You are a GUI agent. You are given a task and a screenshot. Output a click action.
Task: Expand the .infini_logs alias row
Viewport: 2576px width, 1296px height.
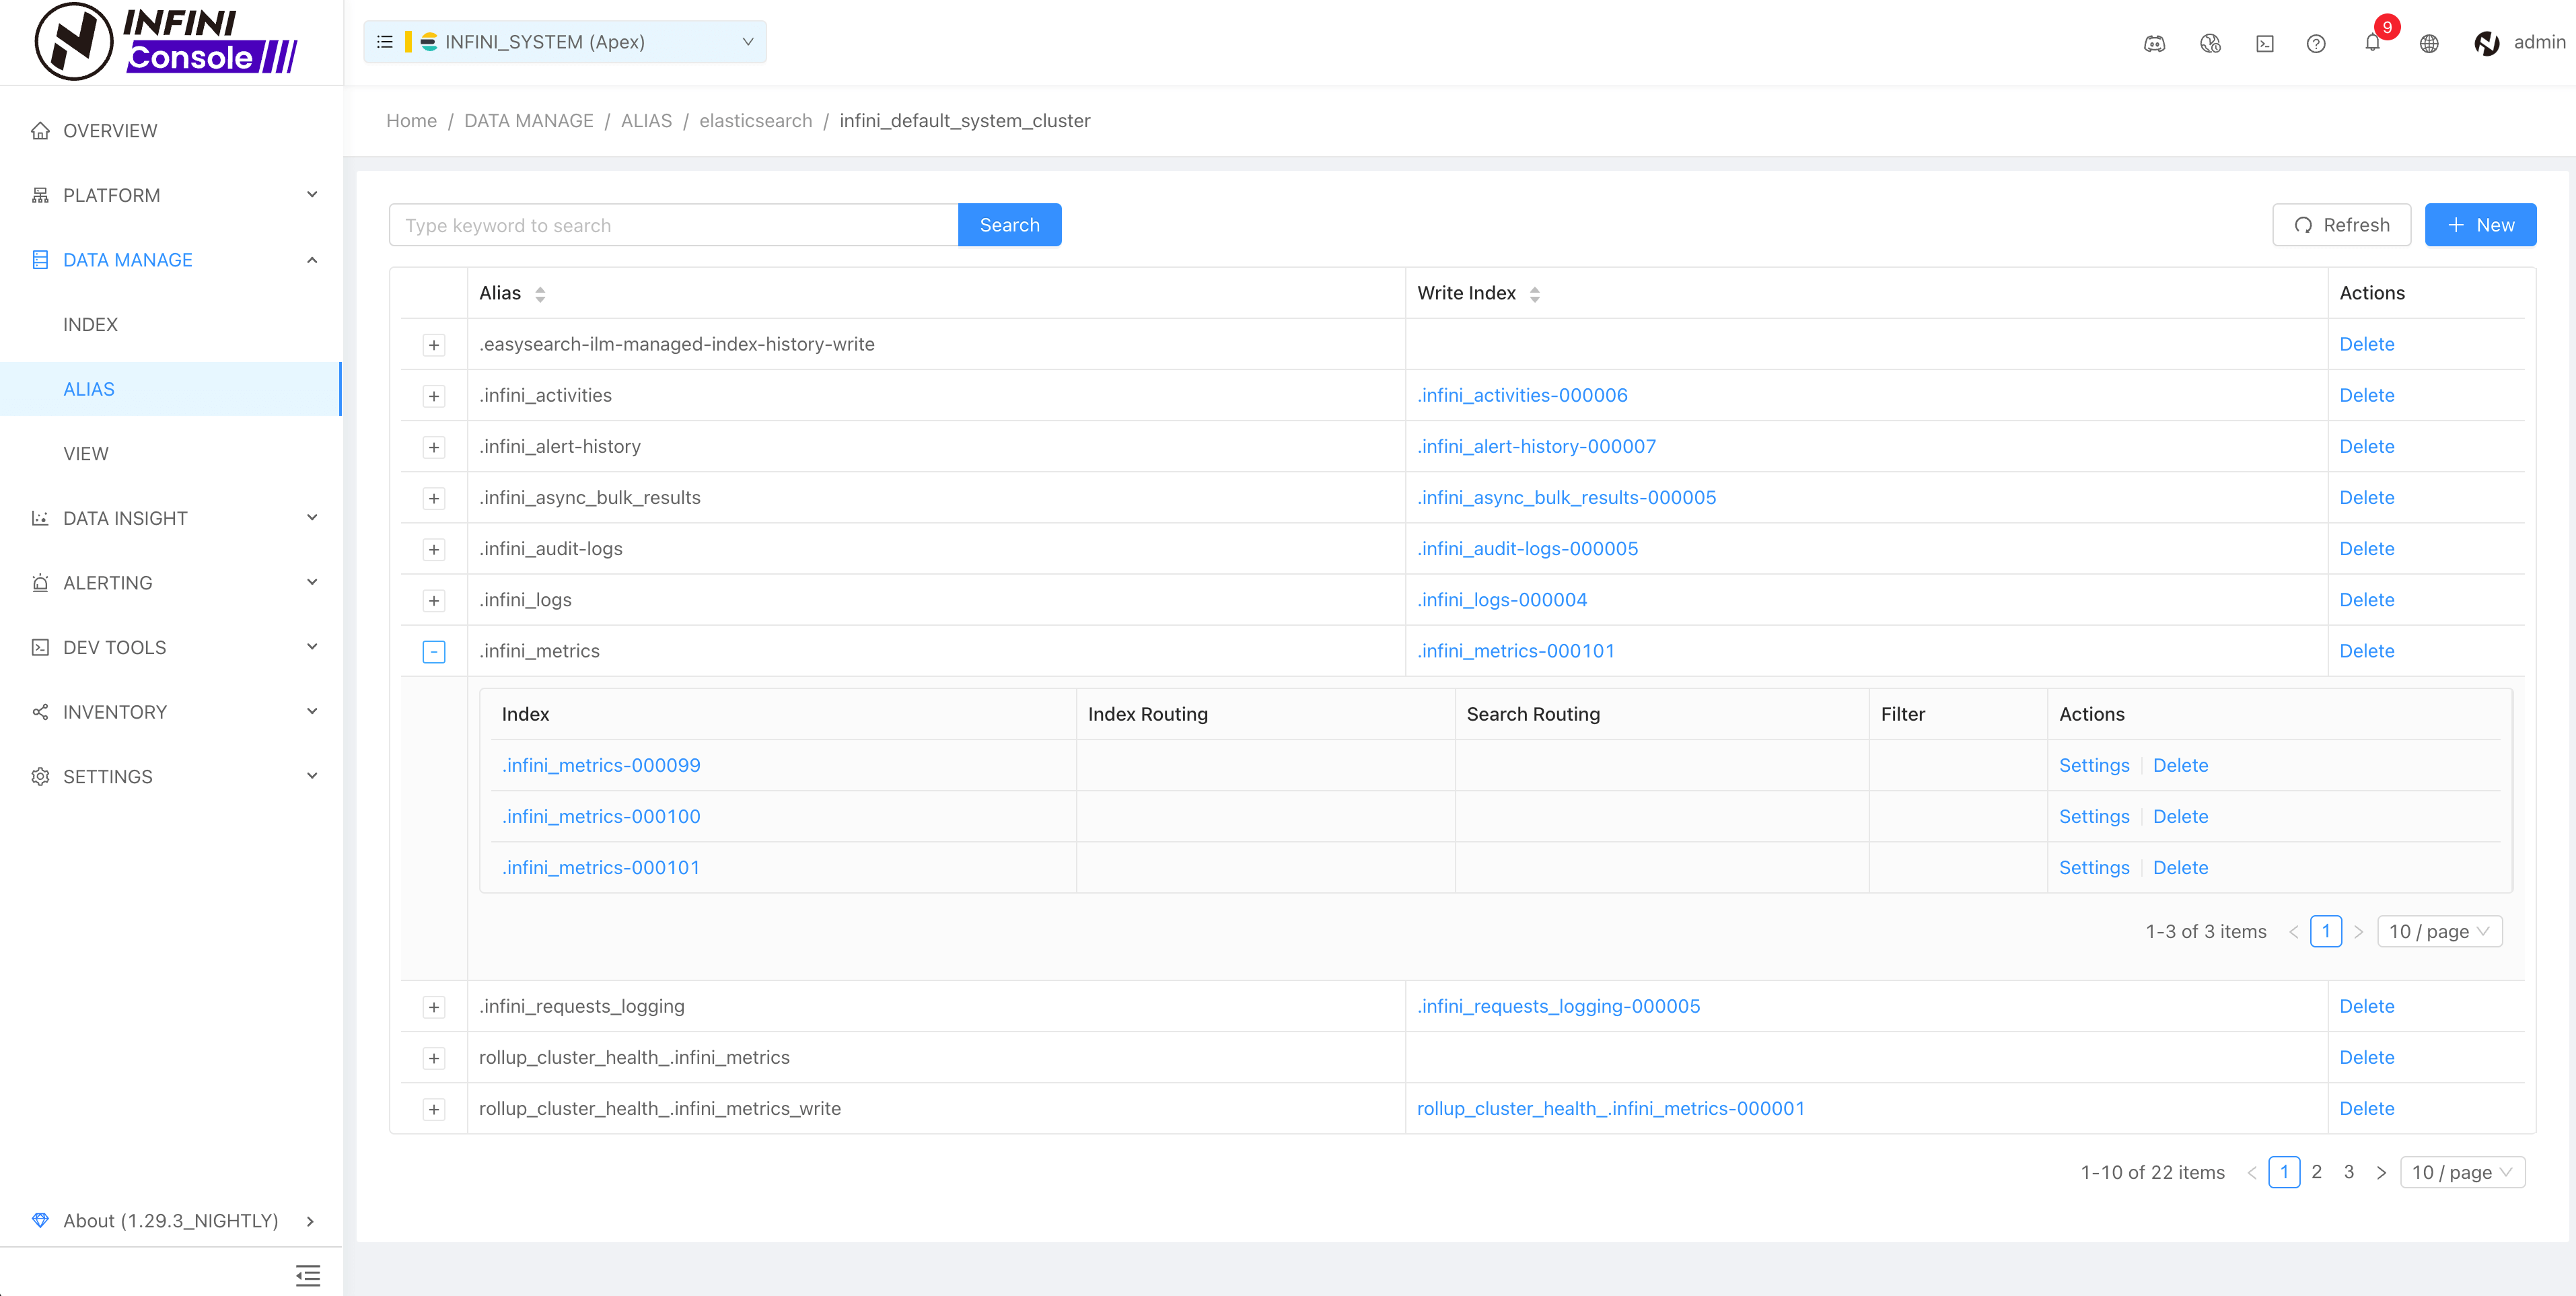click(433, 601)
